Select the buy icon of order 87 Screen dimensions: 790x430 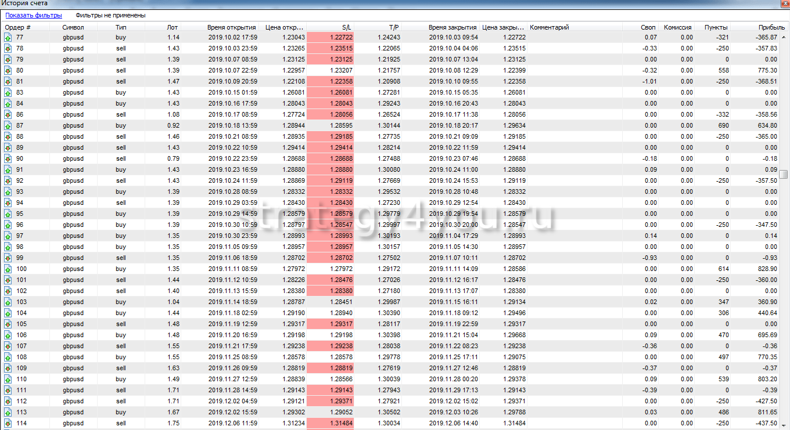coord(8,125)
